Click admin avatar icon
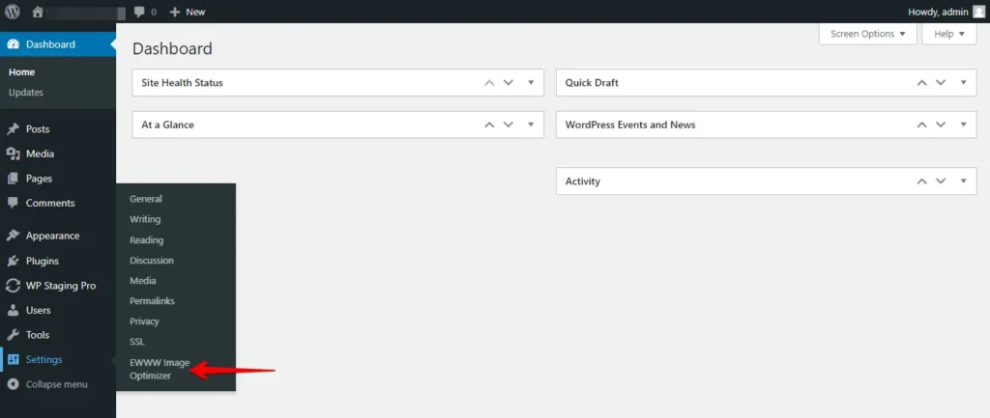The width and height of the screenshot is (990, 418). (978, 12)
